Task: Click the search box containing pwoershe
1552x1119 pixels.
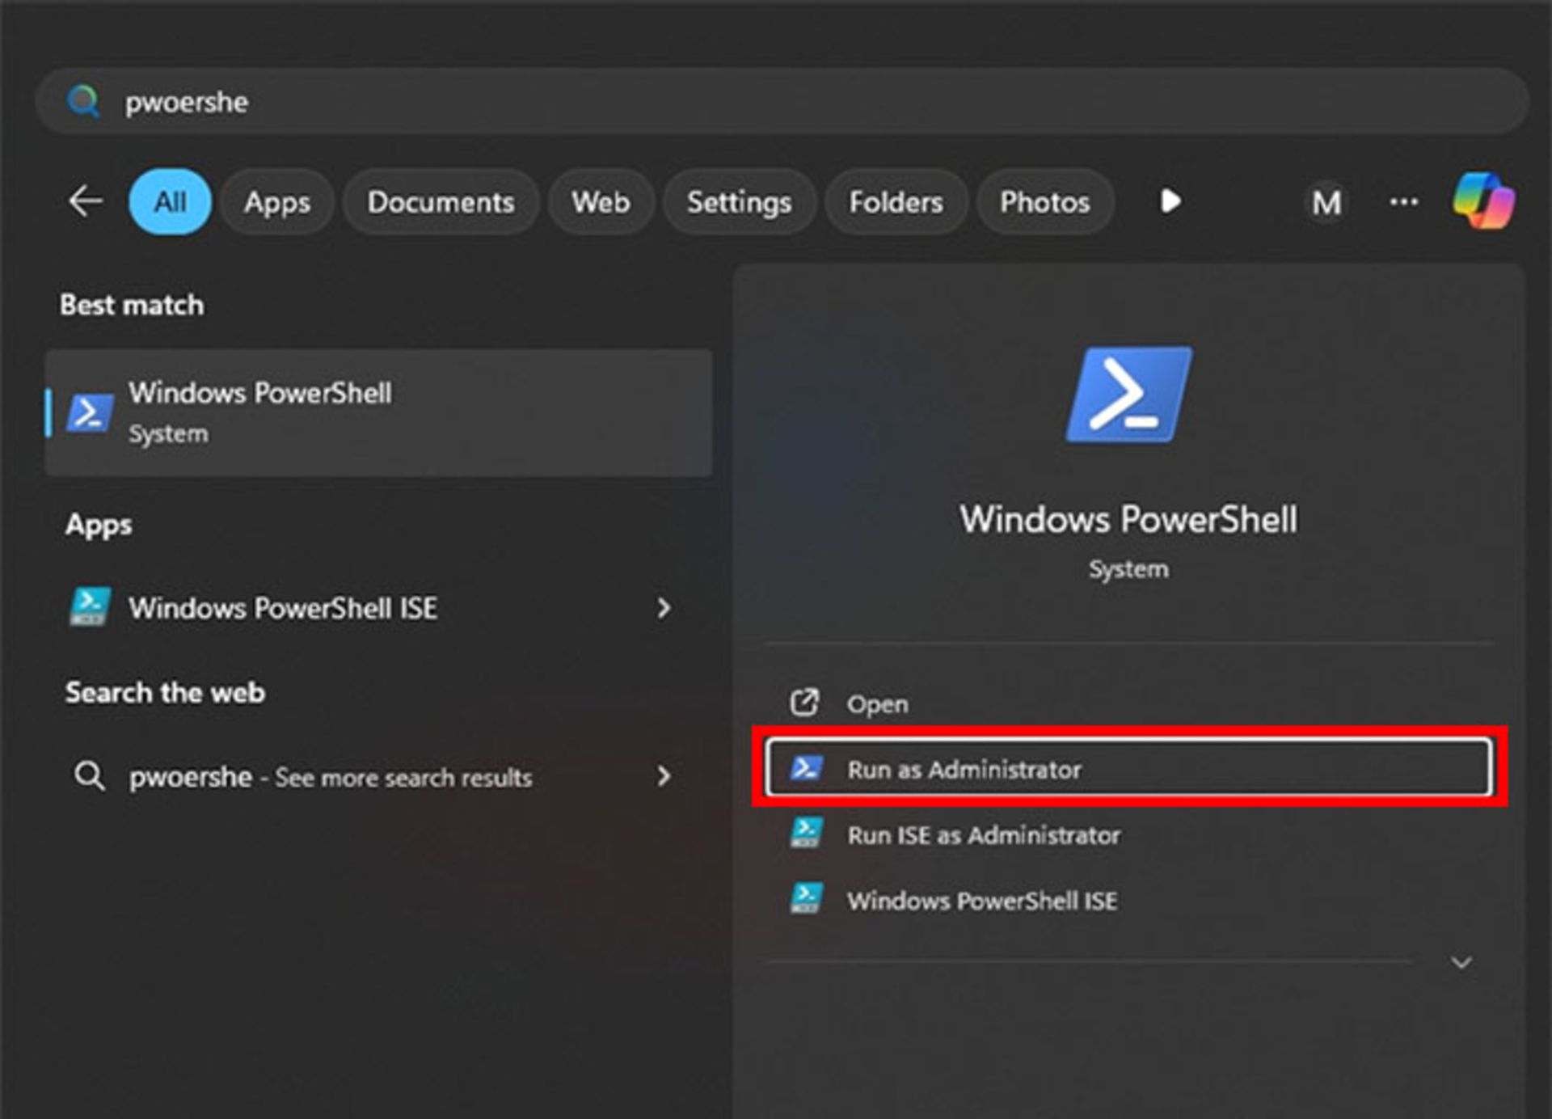Action: pos(782,102)
